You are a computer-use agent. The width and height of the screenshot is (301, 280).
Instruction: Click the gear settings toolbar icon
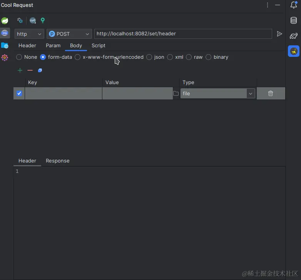(x=20, y=20)
